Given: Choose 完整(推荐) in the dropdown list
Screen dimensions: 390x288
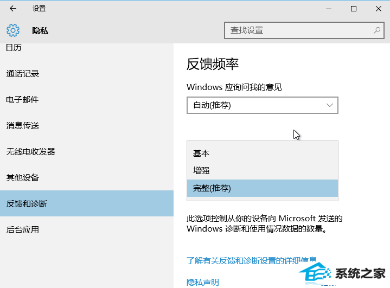Looking at the screenshot, I should pos(263,188).
